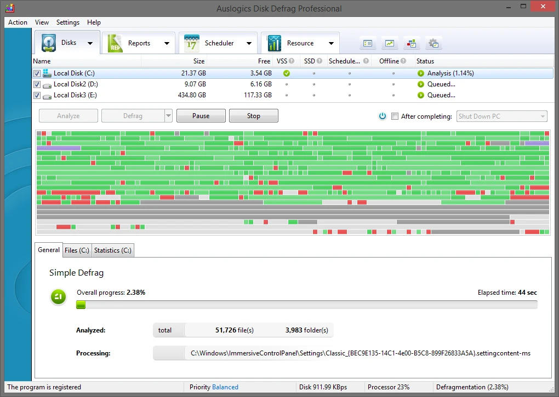This screenshot has width=559, height=397.
Task: Click the help icon next to VSS column
Action: (x=292, y=61)
